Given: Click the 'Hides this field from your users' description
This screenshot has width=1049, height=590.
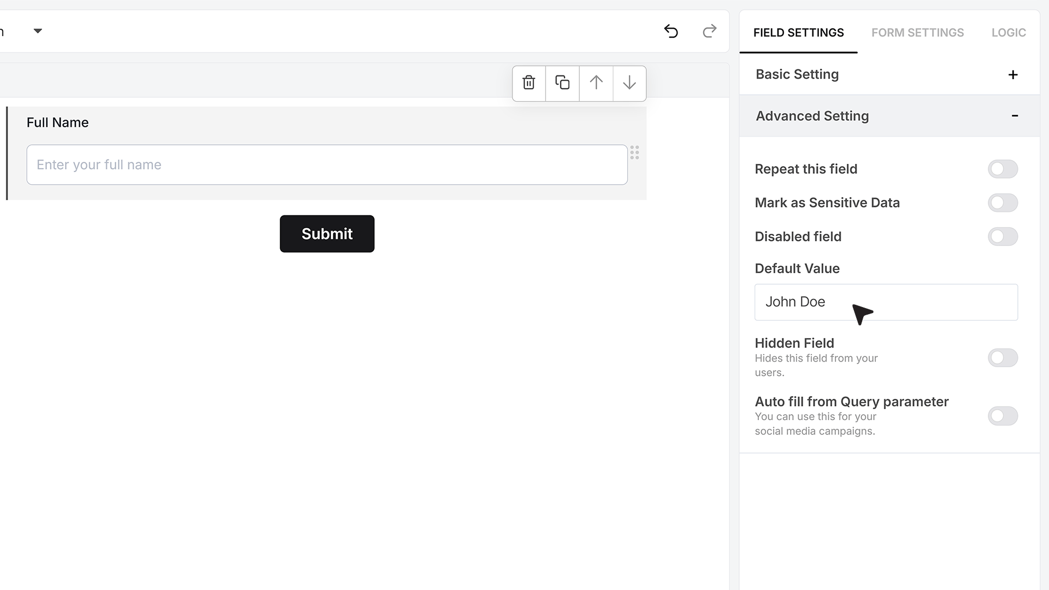Looking at the screenshot, I should click(x=816, y=365).
